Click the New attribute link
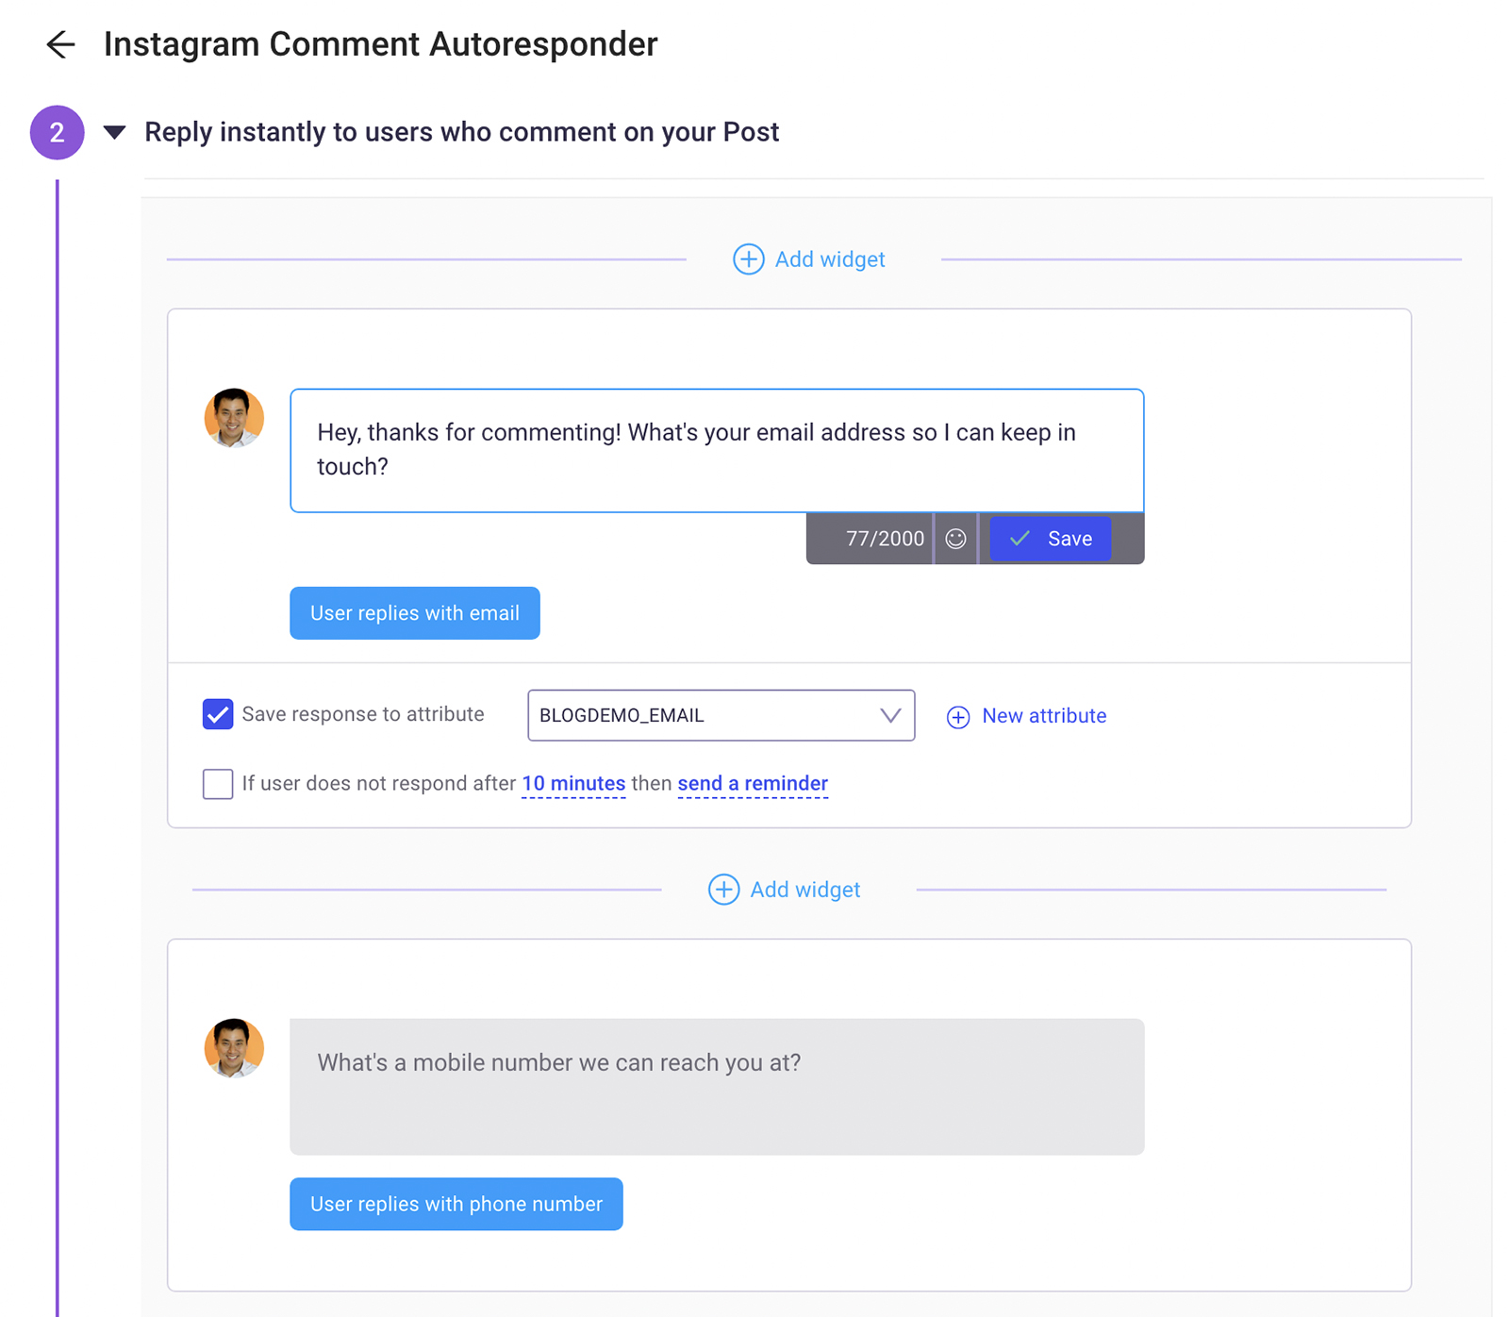 [x=1044, y=716]
